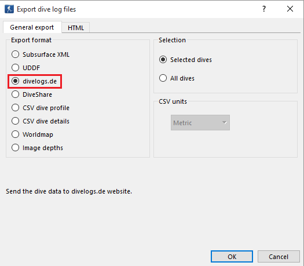The image size is (304, 266).
Task: Switch to the HTML tab
Action: [76, 28]
